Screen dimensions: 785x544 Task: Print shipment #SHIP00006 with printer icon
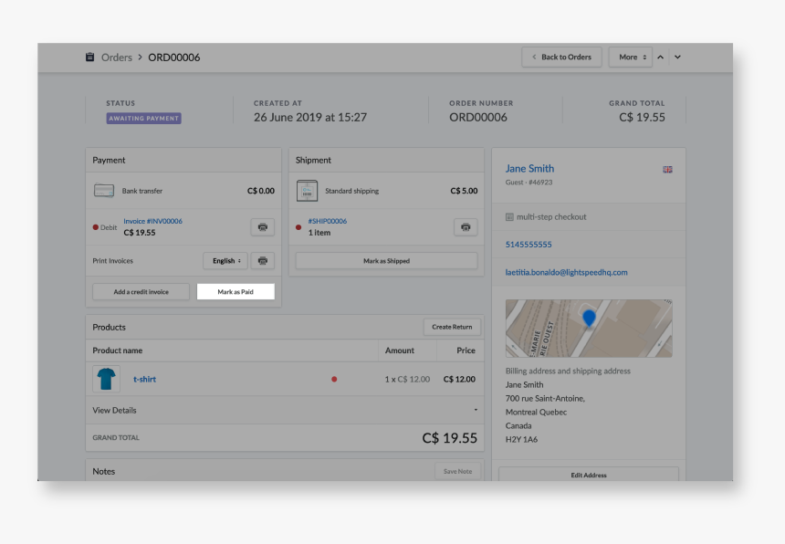(x=466, y=227)
